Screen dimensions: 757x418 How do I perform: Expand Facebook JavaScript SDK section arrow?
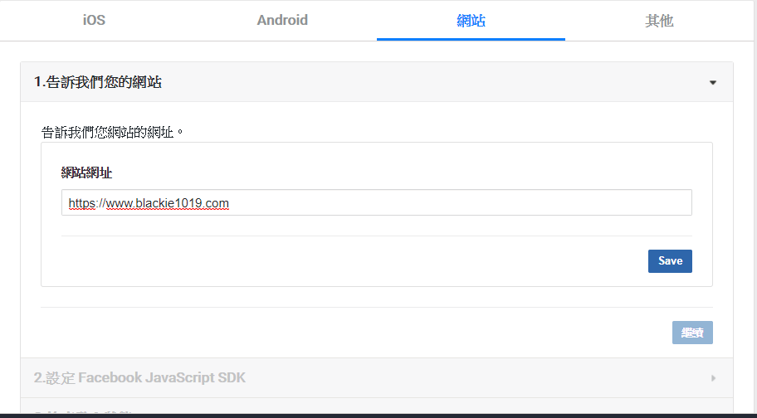pos(713,378)
